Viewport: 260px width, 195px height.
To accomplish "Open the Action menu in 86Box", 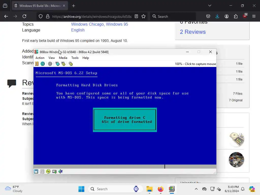I will click(40, 58).
